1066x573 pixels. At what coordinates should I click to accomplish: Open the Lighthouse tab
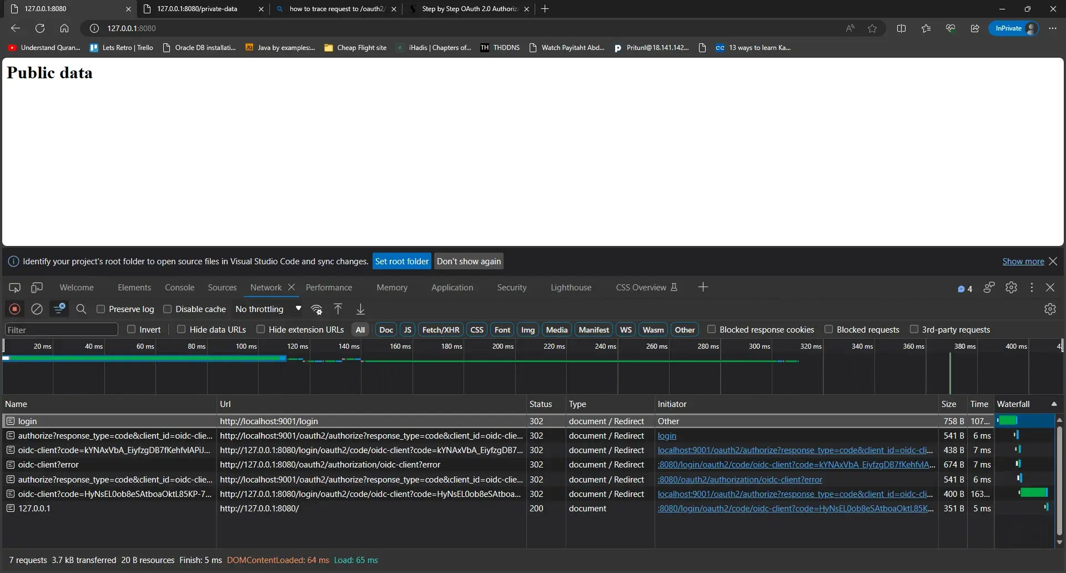[571, 288]
